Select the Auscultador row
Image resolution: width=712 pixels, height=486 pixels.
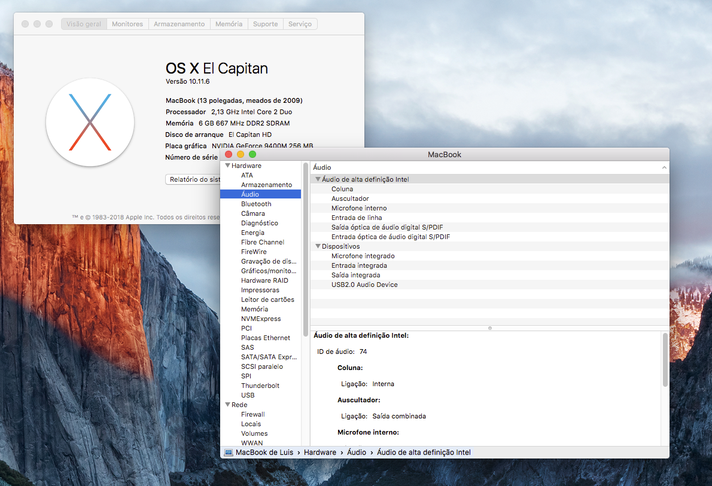pyautogui.click(x=489, y=198)
